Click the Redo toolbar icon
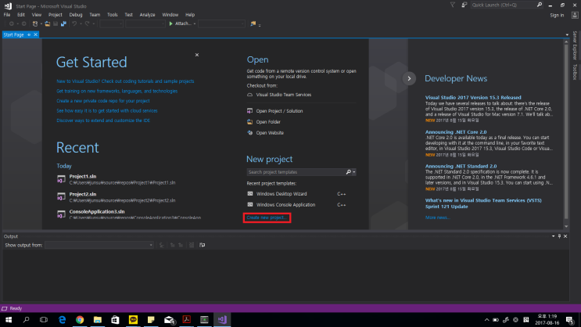 coord(87,23)
